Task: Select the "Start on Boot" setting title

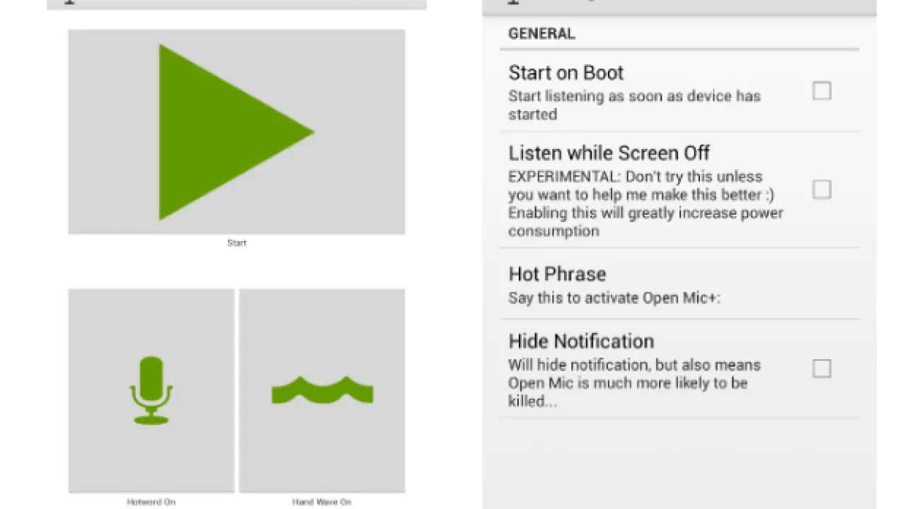Action: pyautogui.click(x=566, y=73)
